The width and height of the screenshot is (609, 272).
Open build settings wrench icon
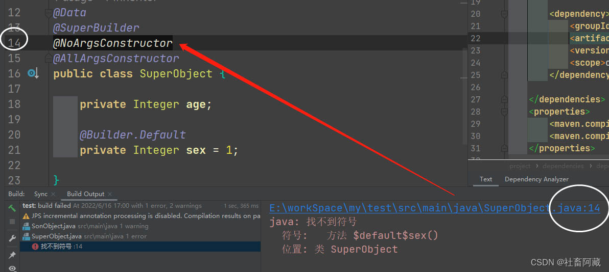(12, 238)
